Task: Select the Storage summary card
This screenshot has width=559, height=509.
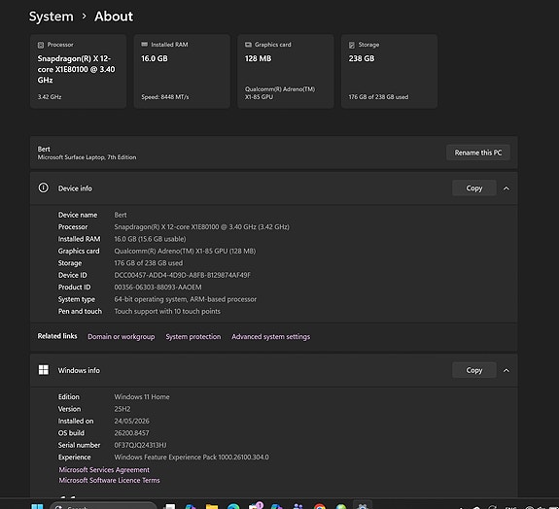Action: [389, 71]
